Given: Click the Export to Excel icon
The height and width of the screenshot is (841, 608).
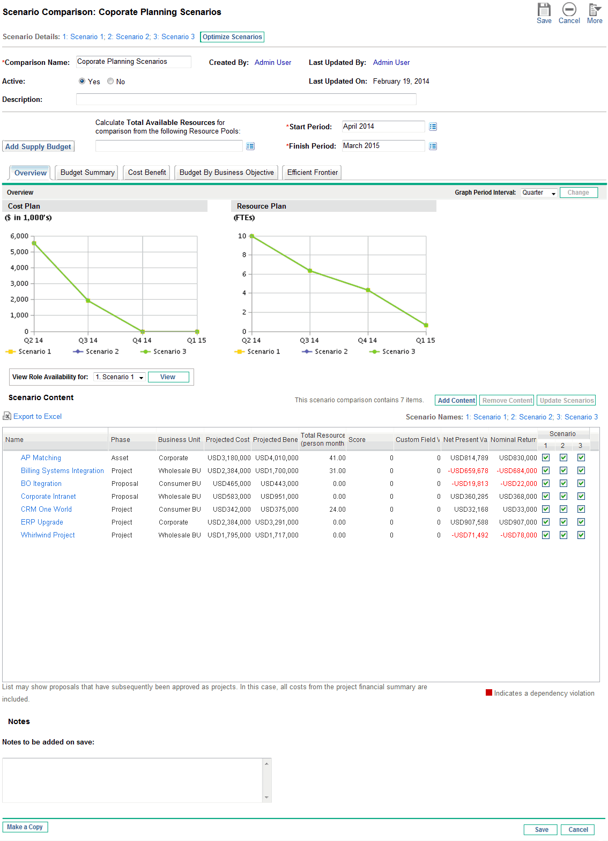Looking at the screenshot, I should coord(7,416).
